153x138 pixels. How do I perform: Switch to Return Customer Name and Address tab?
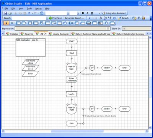[91, 34]
